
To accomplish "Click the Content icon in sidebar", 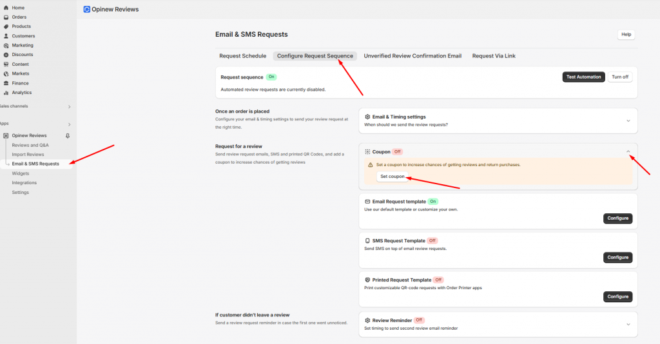I will point(6,64).
